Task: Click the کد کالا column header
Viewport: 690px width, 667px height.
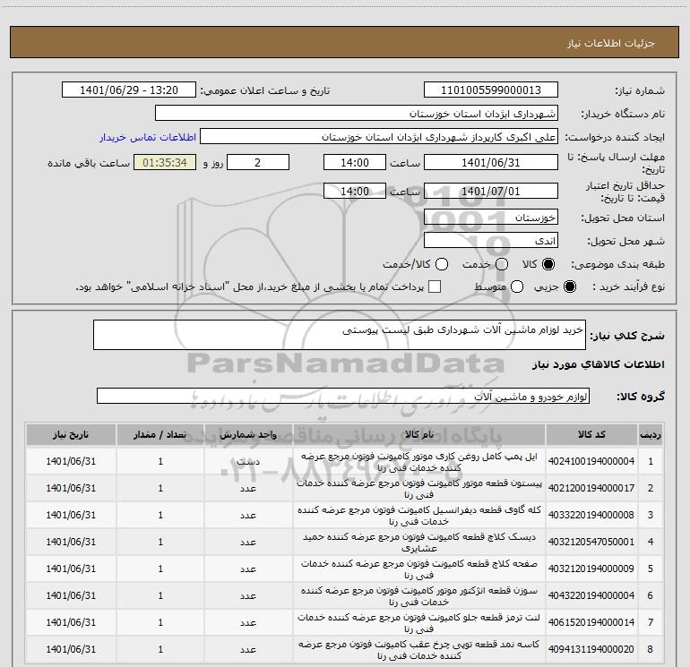Action: 591,434
